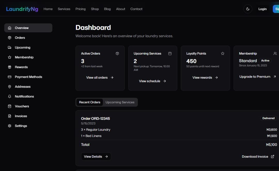Open View schedule link
The height and width of the screenshot is (171, 279).
(x=152, y=81)
